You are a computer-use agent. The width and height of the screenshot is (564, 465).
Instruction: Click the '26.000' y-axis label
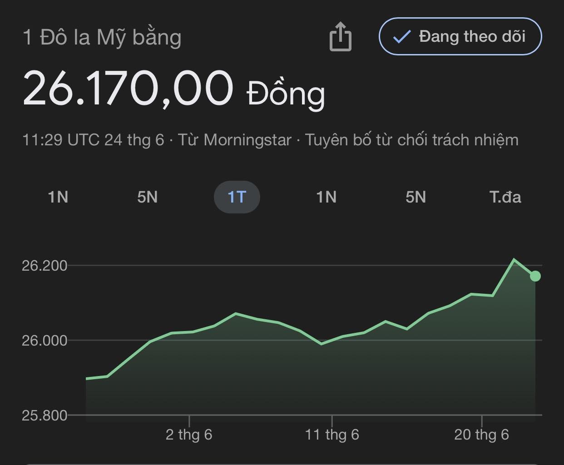(x=45, y=340)
